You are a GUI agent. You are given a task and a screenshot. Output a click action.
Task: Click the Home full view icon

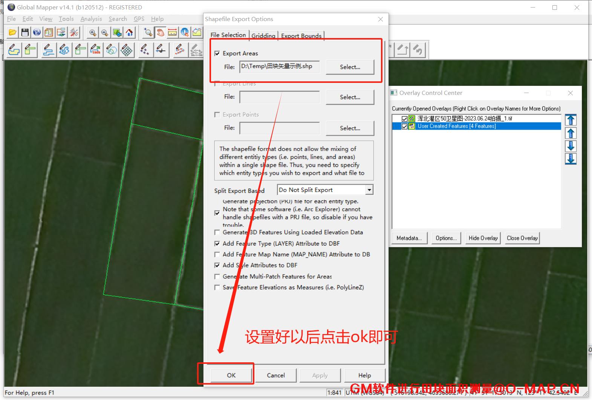pyautogui.click(x=129, y=33)
